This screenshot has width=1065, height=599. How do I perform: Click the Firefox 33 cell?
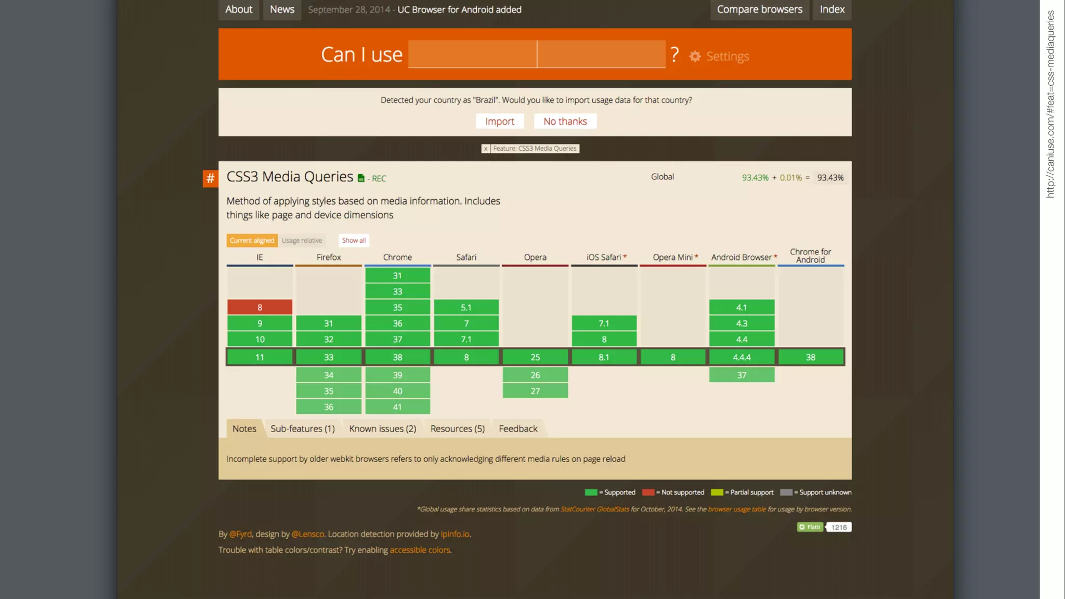pyautogui.click(x=329, y=357)
